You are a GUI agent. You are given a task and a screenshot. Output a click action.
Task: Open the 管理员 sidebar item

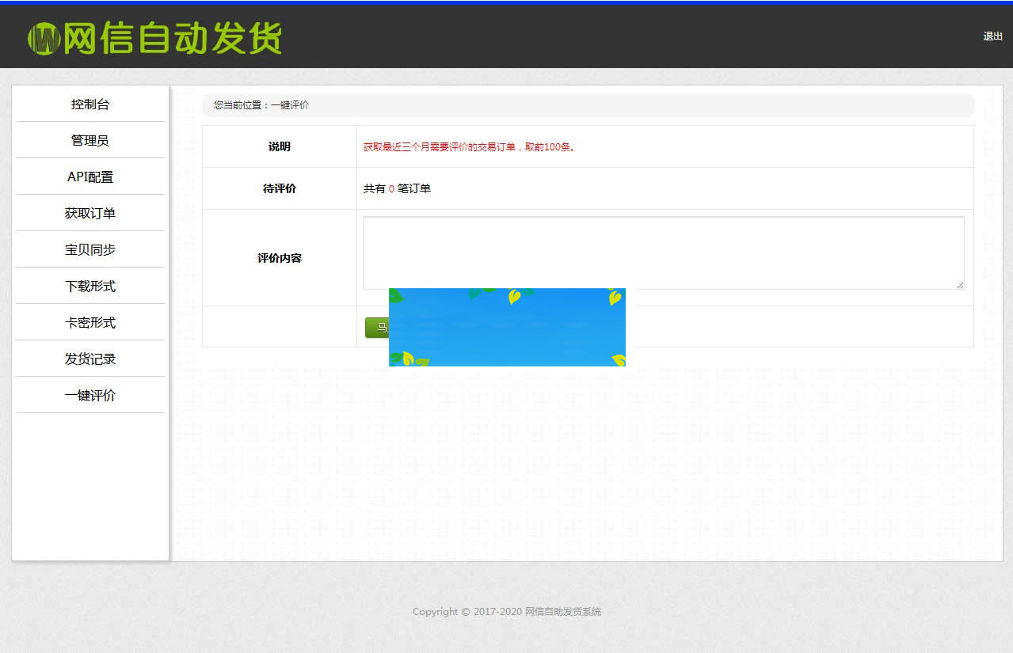coord(89,140)
